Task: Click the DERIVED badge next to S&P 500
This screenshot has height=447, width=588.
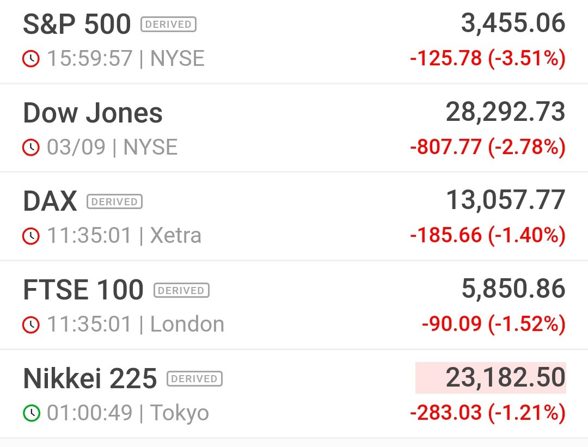Action: [168, 25]
